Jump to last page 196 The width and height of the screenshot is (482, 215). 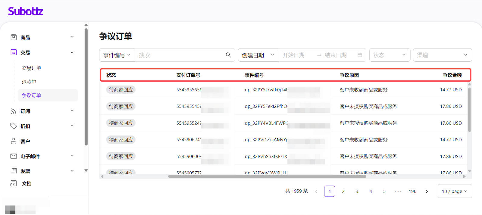click(x=412, y=191)
